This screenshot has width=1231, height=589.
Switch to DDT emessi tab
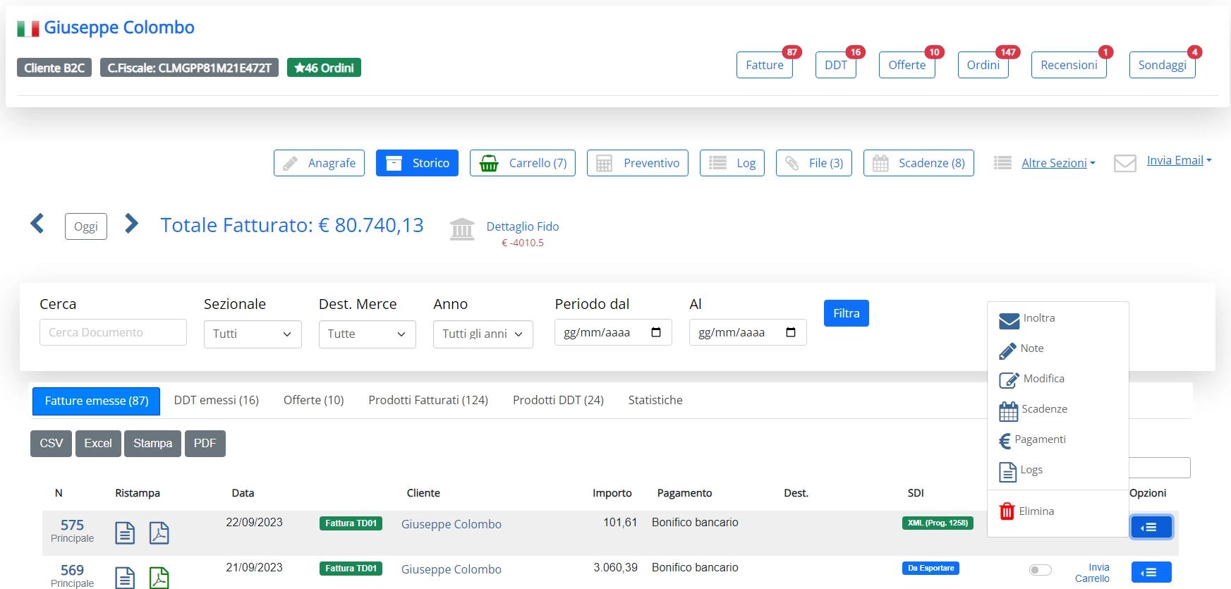coord(216,400)
